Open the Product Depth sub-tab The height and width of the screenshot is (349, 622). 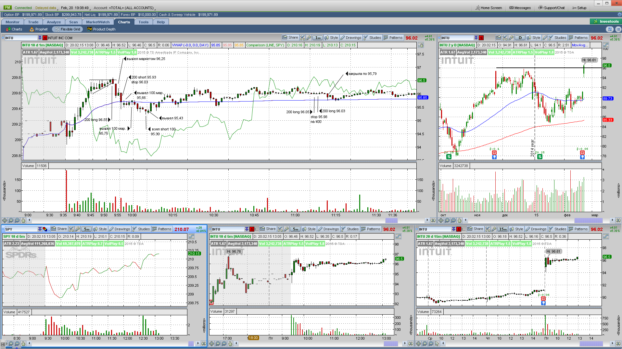point(101,29)
